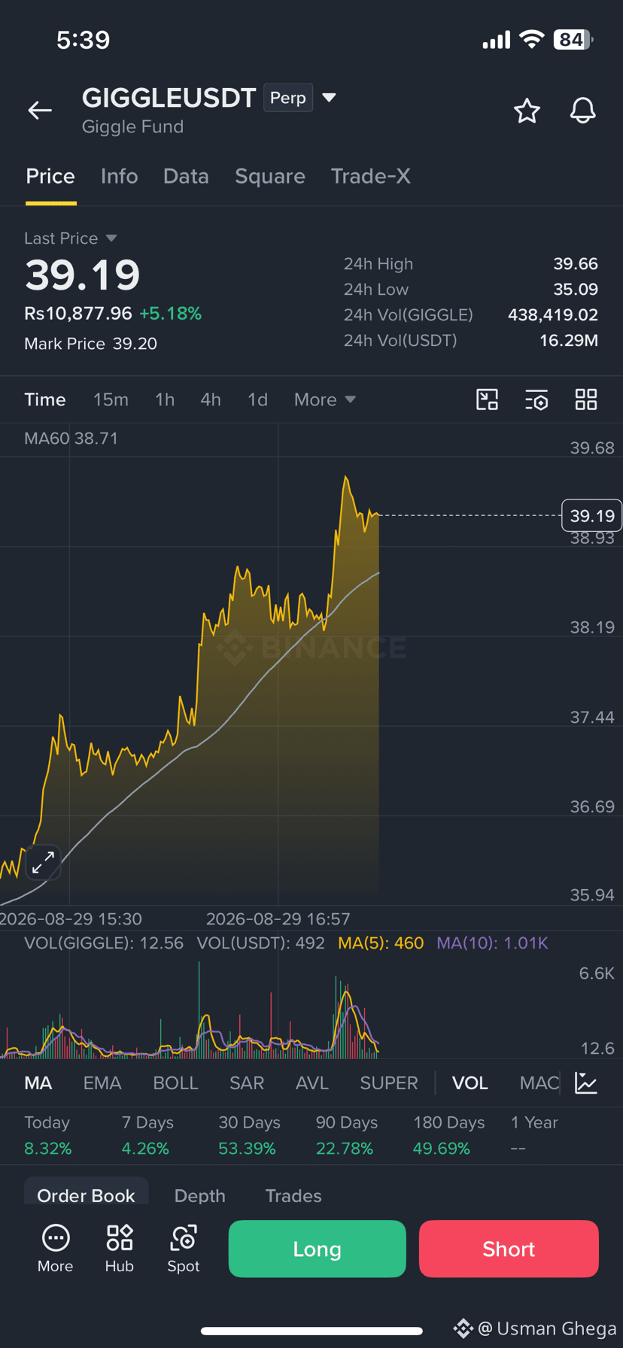
Task: Tap the 24h Vol(GIGGLE) value 438,419.02
Action: 553,315
